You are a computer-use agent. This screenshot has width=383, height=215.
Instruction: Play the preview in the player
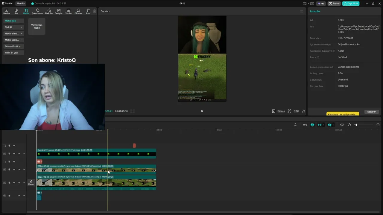[202, 111]
